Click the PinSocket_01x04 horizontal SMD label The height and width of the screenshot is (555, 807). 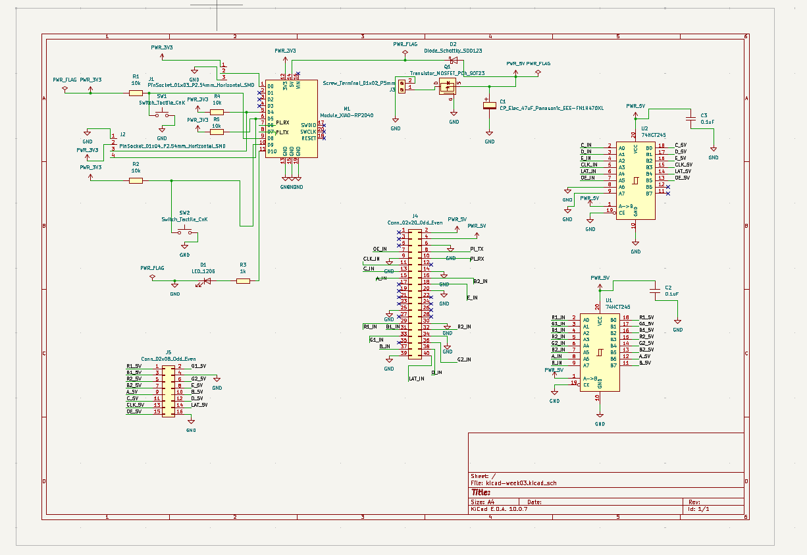click(x=172, y=146)
